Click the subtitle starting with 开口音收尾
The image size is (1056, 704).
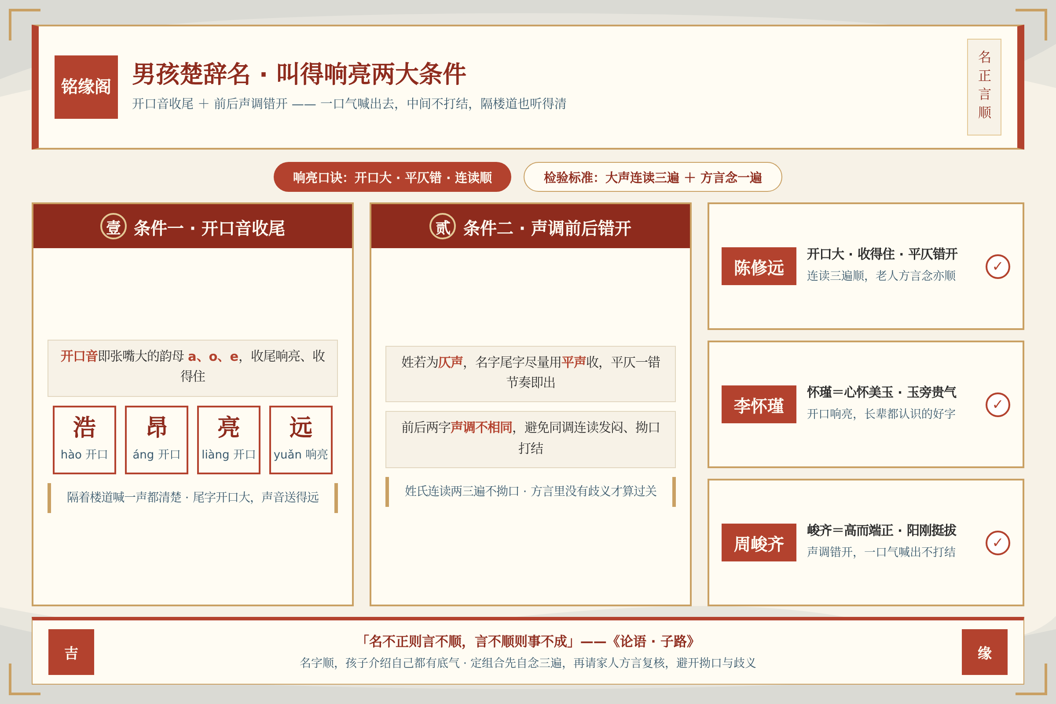[349, 104]
